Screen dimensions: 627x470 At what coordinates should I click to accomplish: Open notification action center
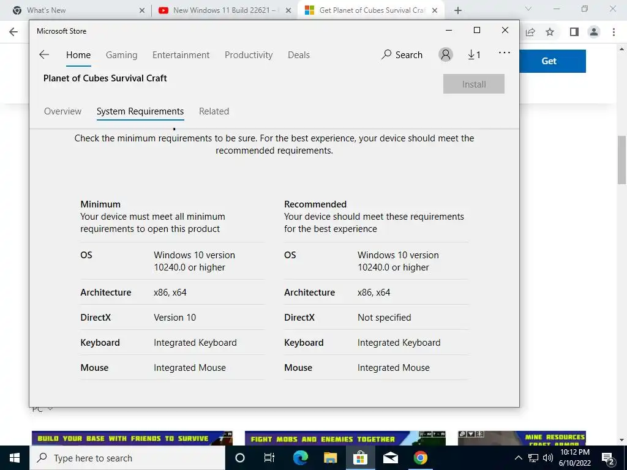(608, 458)
